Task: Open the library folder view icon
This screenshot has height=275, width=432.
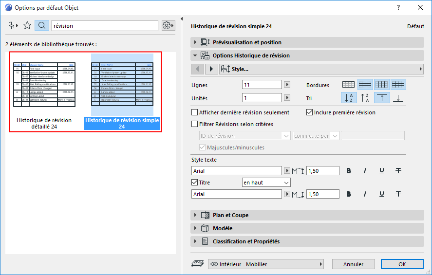Action: (13, 26)
